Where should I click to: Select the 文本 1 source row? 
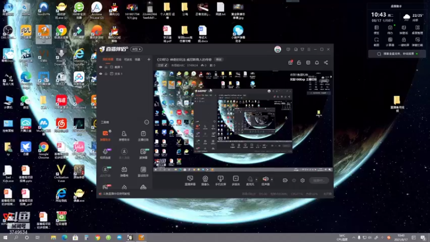coord(125,74)
